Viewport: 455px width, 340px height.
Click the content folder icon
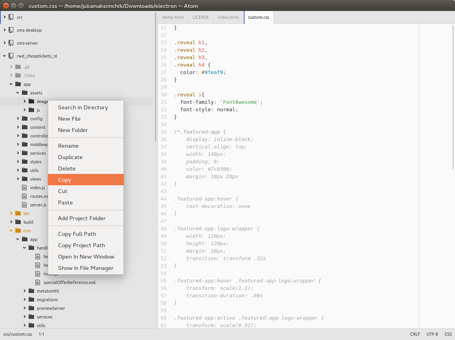coord(25,127)
